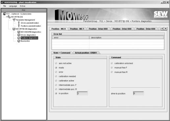Open the Language menu
Image resolution: width=170 pixels, height=121 pixels.
click(x=13, y=6)
